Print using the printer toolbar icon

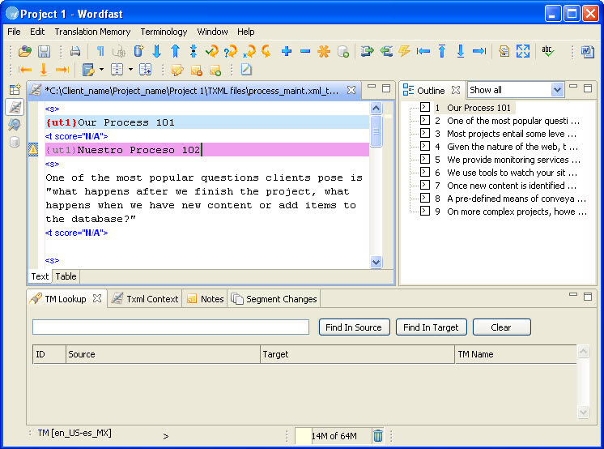[x=75, y=51]
